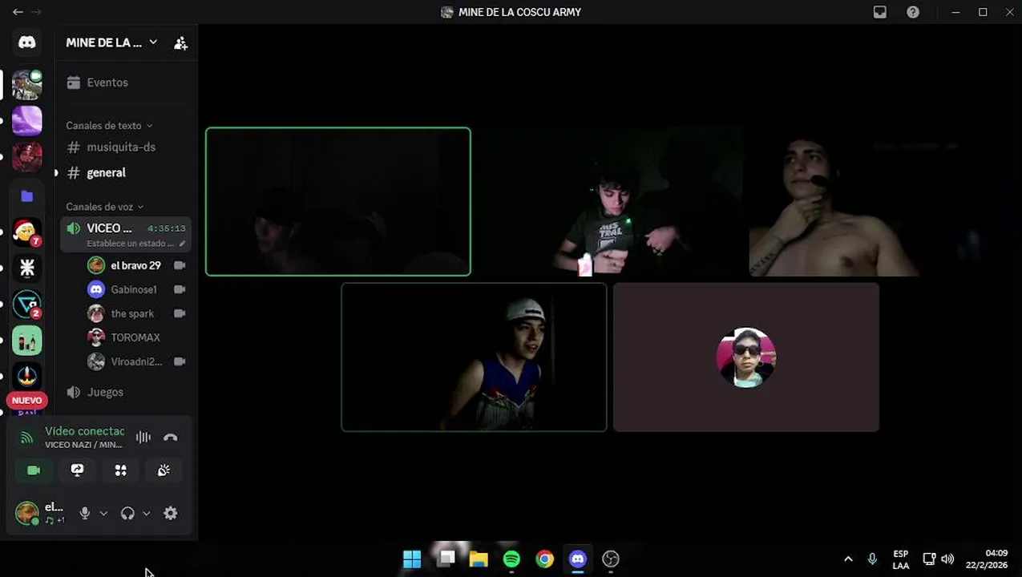Open the rocket server icon
Image resolution: width=1022 pixels, height=577 pixels.
pyautogui.click(x=27, y=377)
